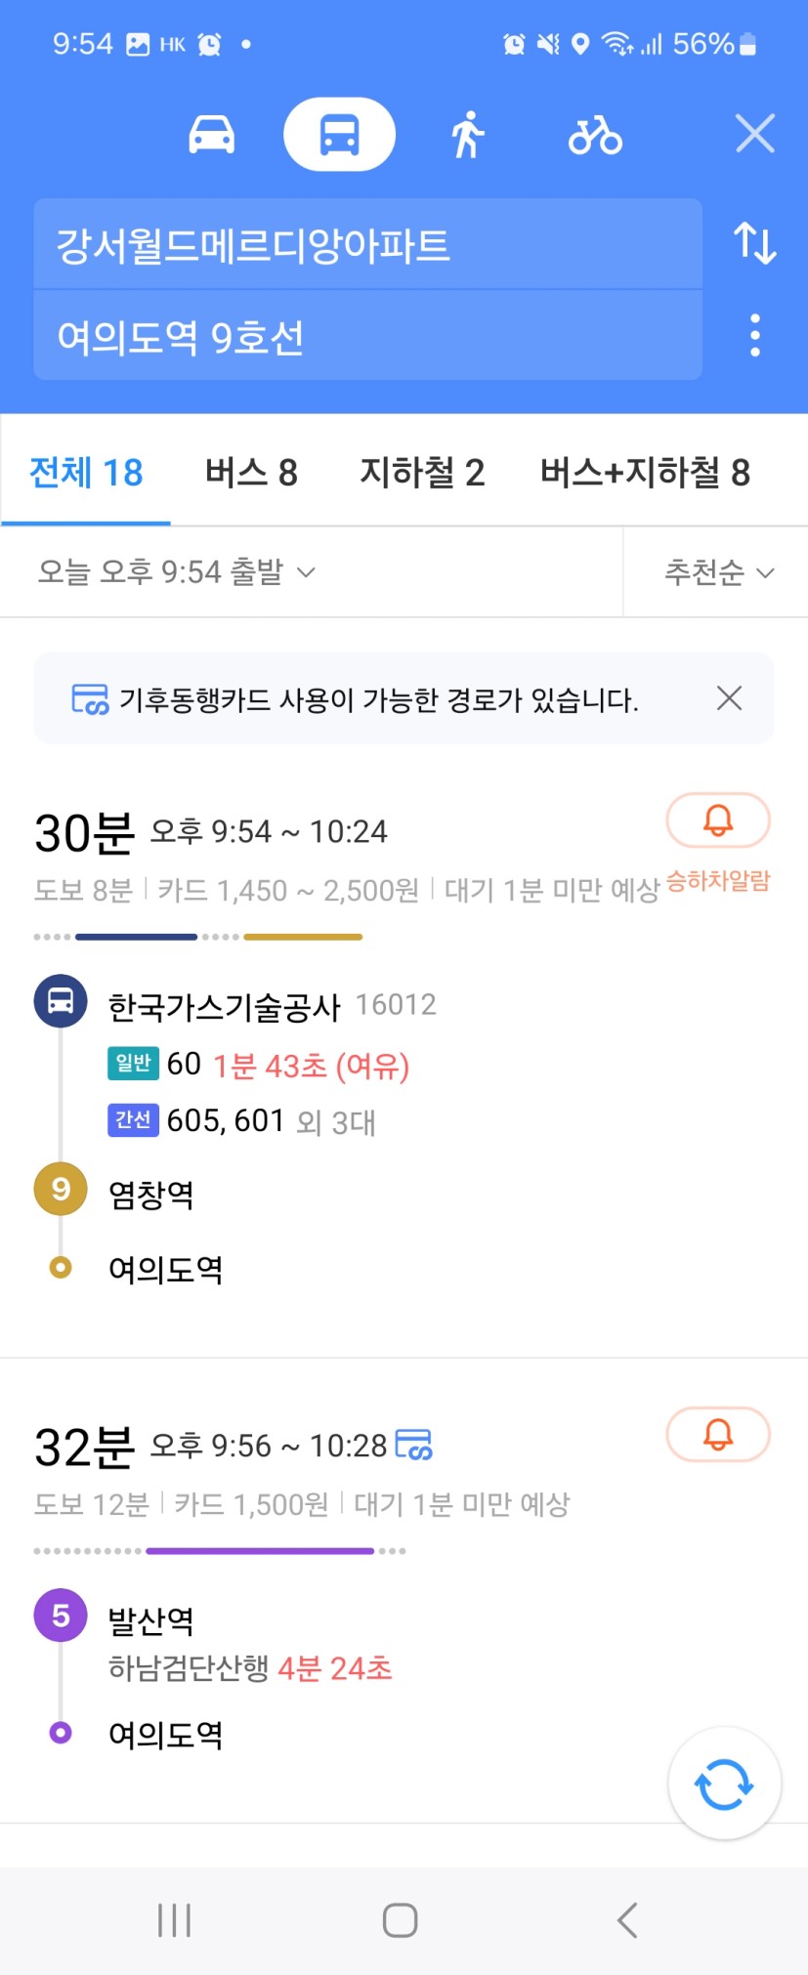Swap origin and destination with arrows icon

754,243
